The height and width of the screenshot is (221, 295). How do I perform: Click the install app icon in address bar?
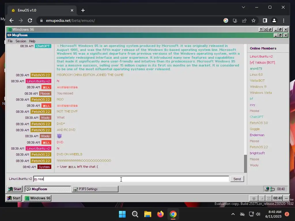(235, 20)
